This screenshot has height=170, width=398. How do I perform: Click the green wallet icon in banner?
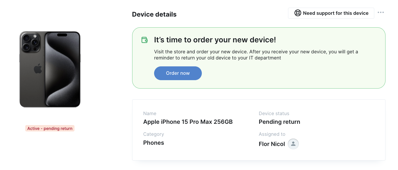coord(145,40)
